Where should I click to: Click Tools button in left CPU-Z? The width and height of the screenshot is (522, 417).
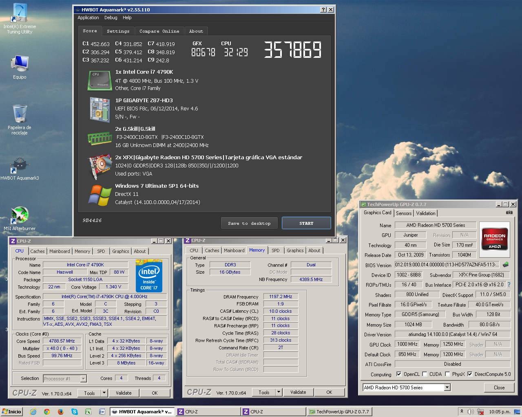(89, 393)
